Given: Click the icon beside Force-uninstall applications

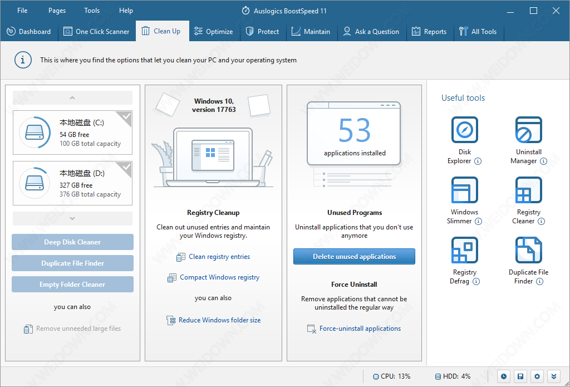Looking at the screenshot, I should [x=312, y=329].
